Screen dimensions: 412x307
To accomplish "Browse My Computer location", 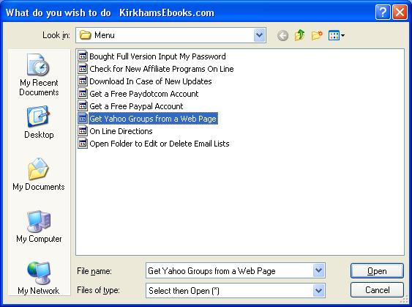I will (39, 226).
